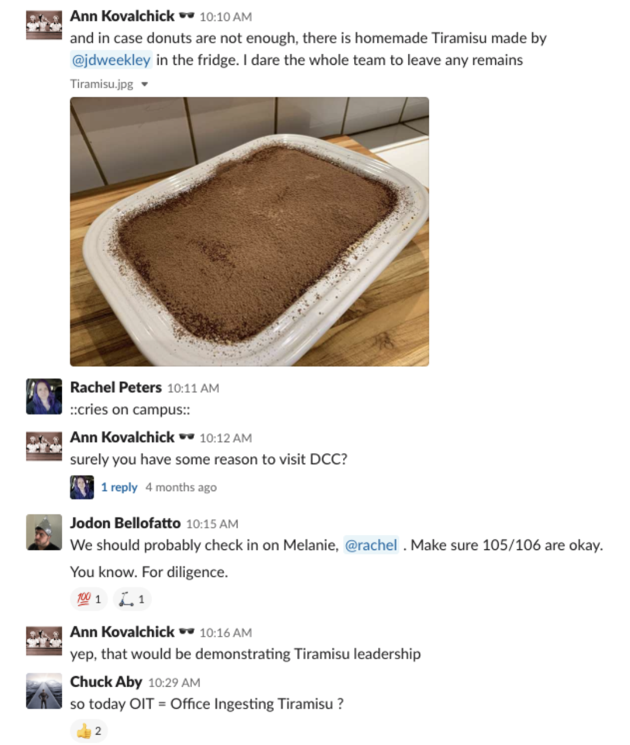Toggle the 100 emoji reaction
The height and width of the screenshot is (745, 630).
[x=89, y=599]
